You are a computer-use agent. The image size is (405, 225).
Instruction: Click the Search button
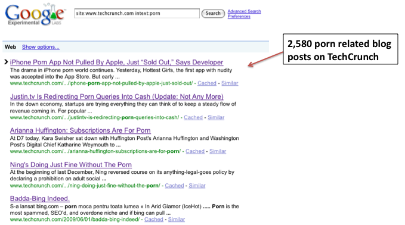213,13
